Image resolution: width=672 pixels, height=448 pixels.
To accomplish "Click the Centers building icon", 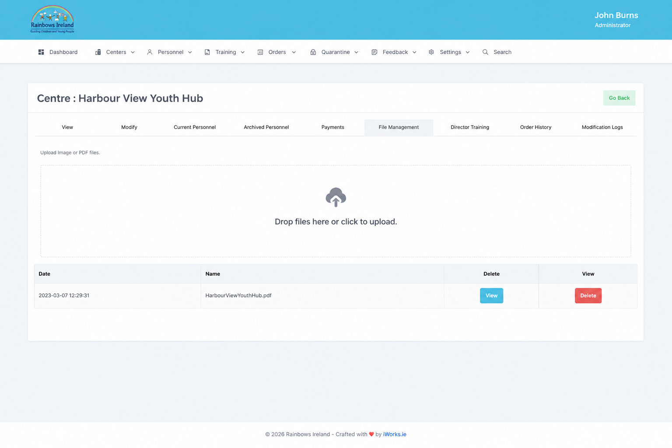I will pos(98,52).
